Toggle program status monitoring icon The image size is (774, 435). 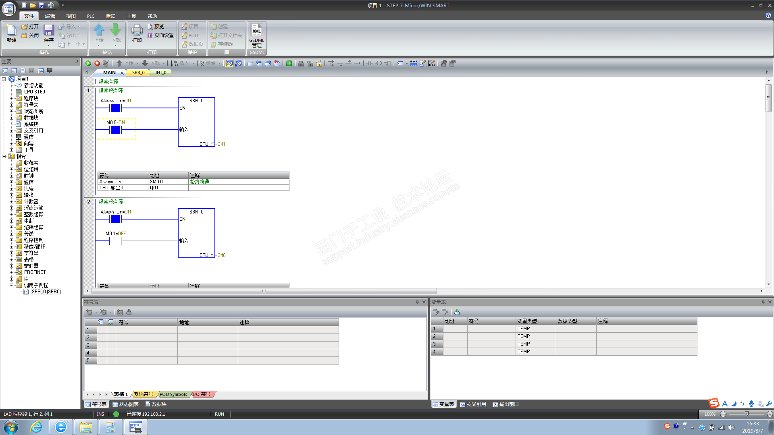(x=229, y=63)
